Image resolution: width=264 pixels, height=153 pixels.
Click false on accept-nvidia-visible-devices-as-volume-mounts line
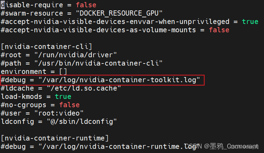tap(219, 30)
